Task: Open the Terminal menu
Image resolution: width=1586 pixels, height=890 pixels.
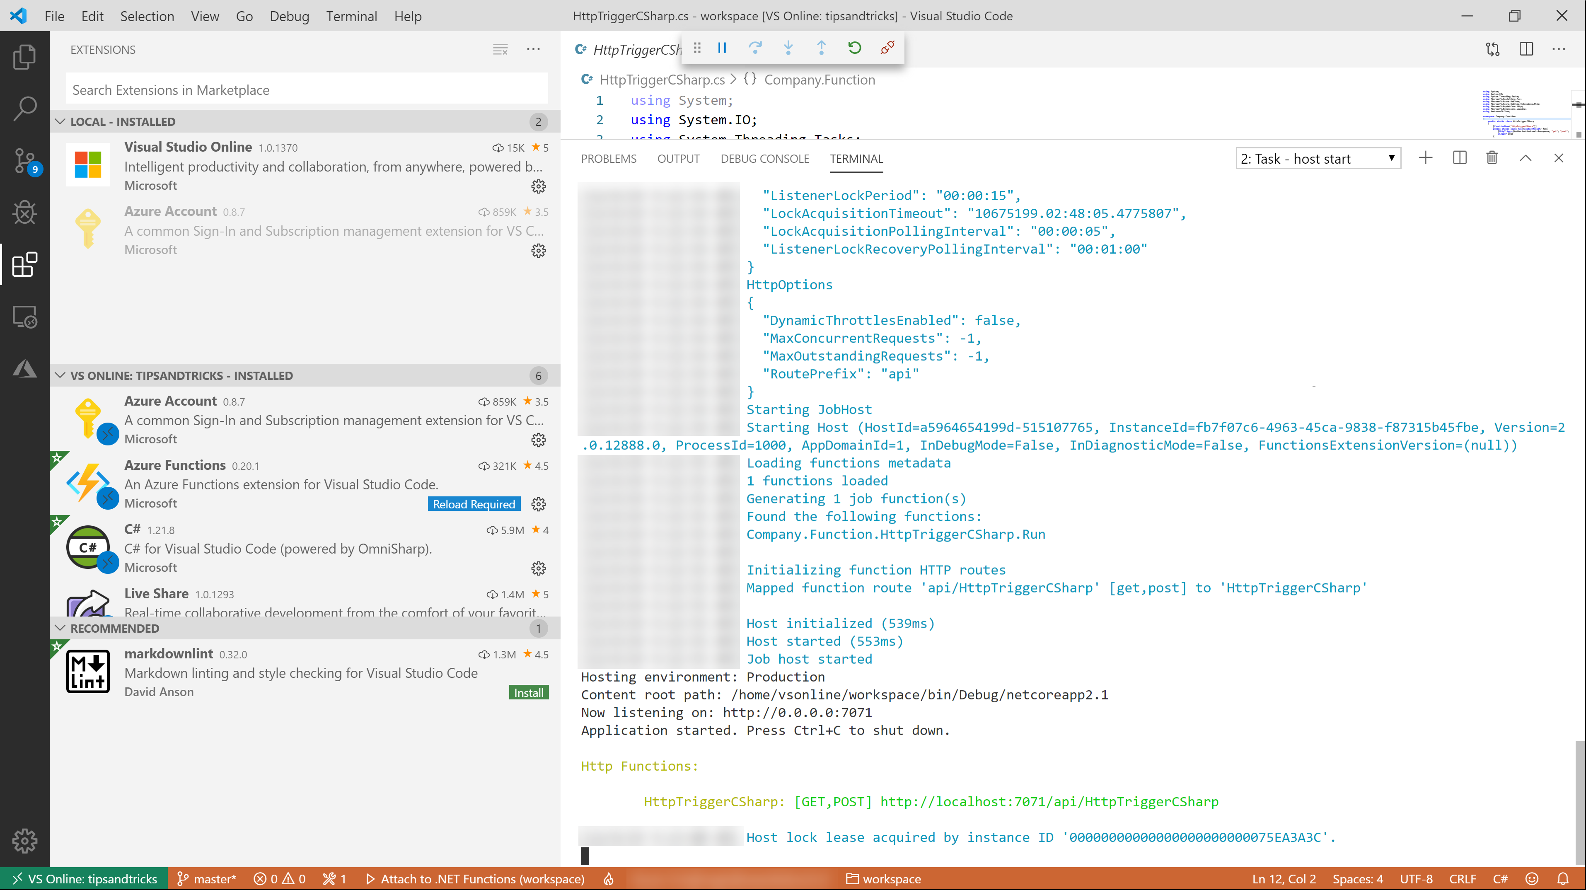Action: click(352, 16)
